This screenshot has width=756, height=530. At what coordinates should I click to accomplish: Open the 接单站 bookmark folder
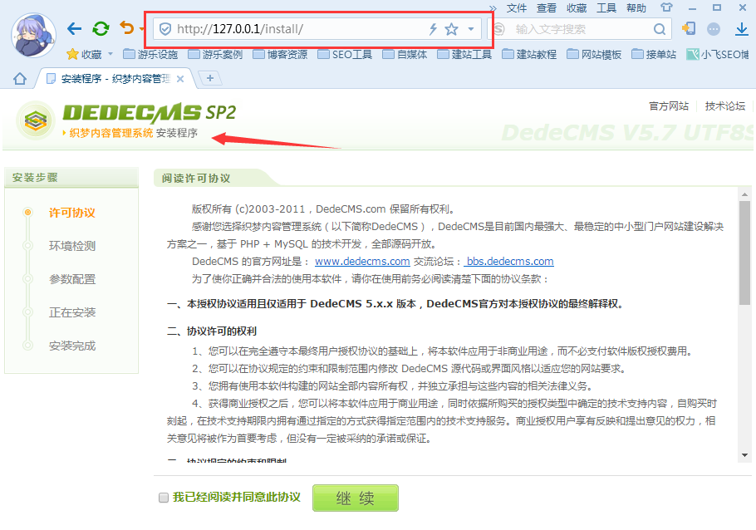coord(654,55)
